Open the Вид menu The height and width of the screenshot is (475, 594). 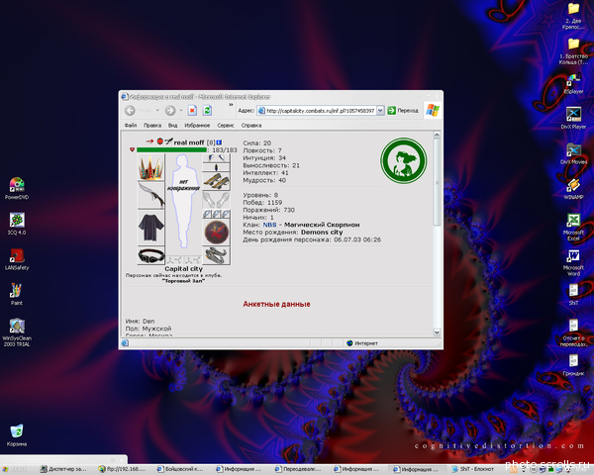point(172,125)
